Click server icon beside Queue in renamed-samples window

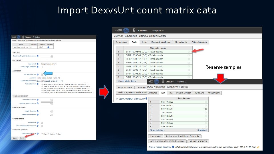tap(163, 82)
